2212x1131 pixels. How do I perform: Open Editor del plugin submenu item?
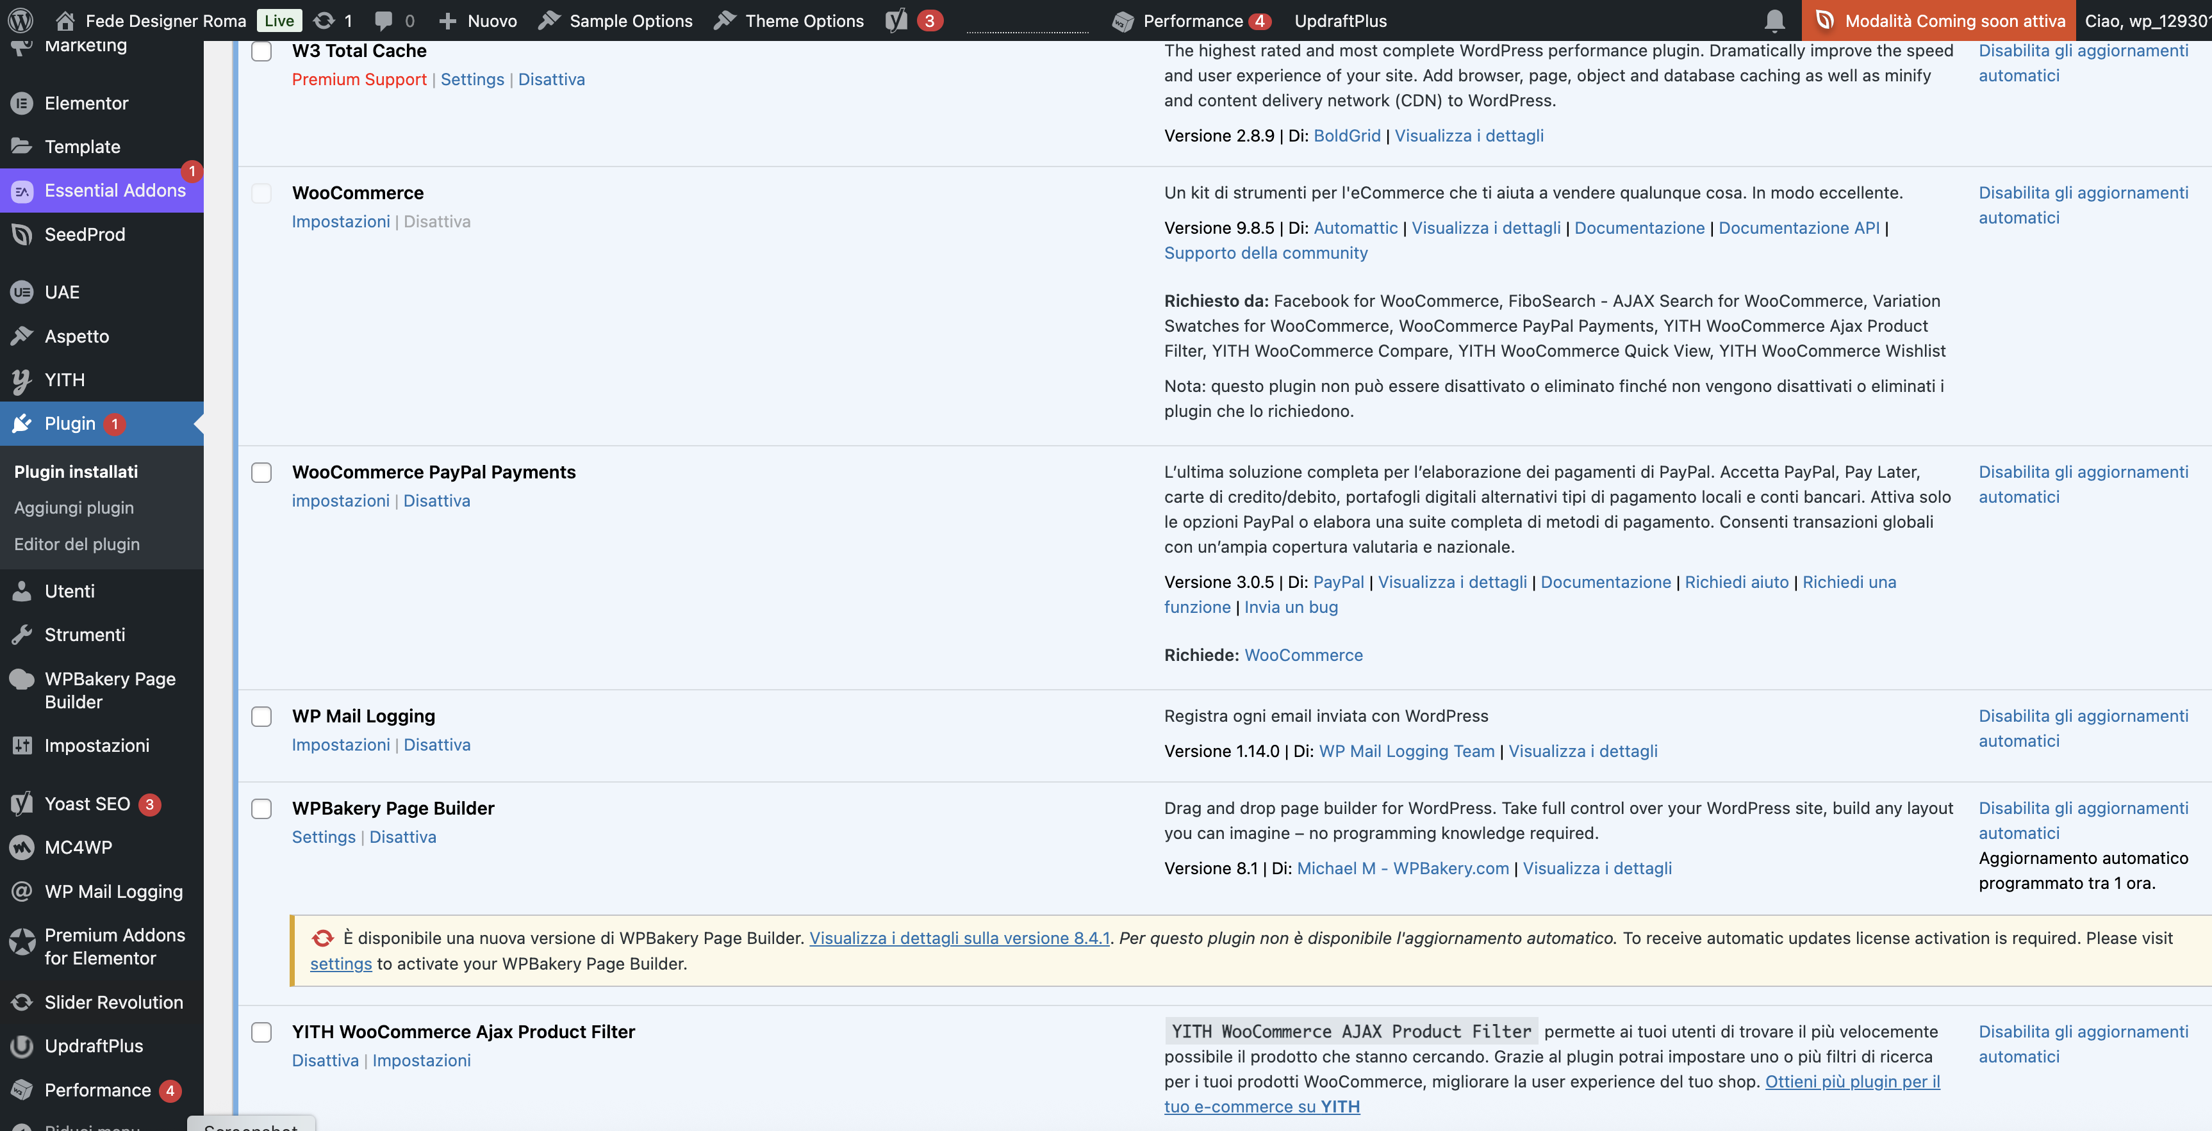point(76,544)
